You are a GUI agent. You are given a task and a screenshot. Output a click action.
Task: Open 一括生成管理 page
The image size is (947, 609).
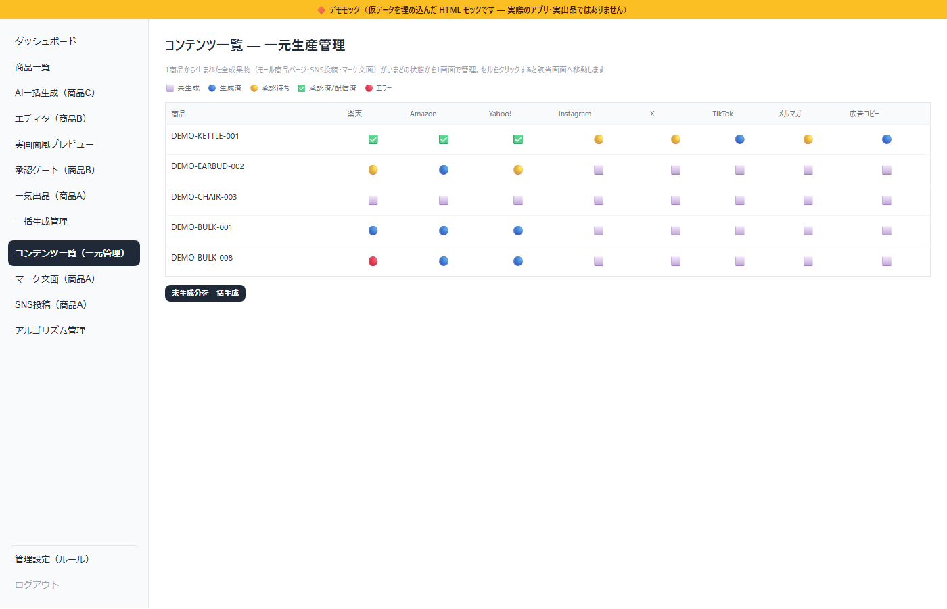point(74,221)
